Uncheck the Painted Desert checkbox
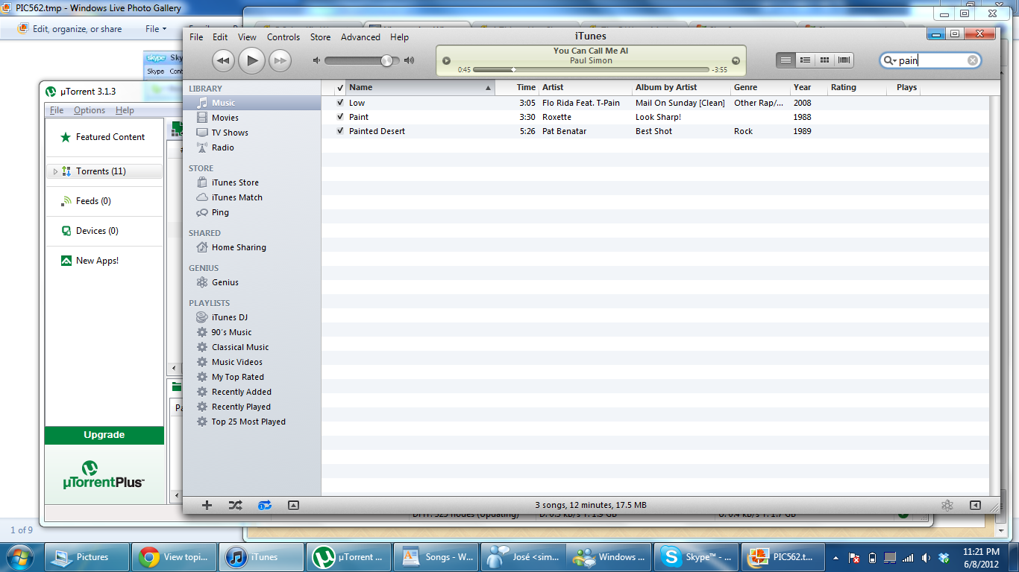The width and height of the screenshot is (1019, 572). [x=340, y=131]
